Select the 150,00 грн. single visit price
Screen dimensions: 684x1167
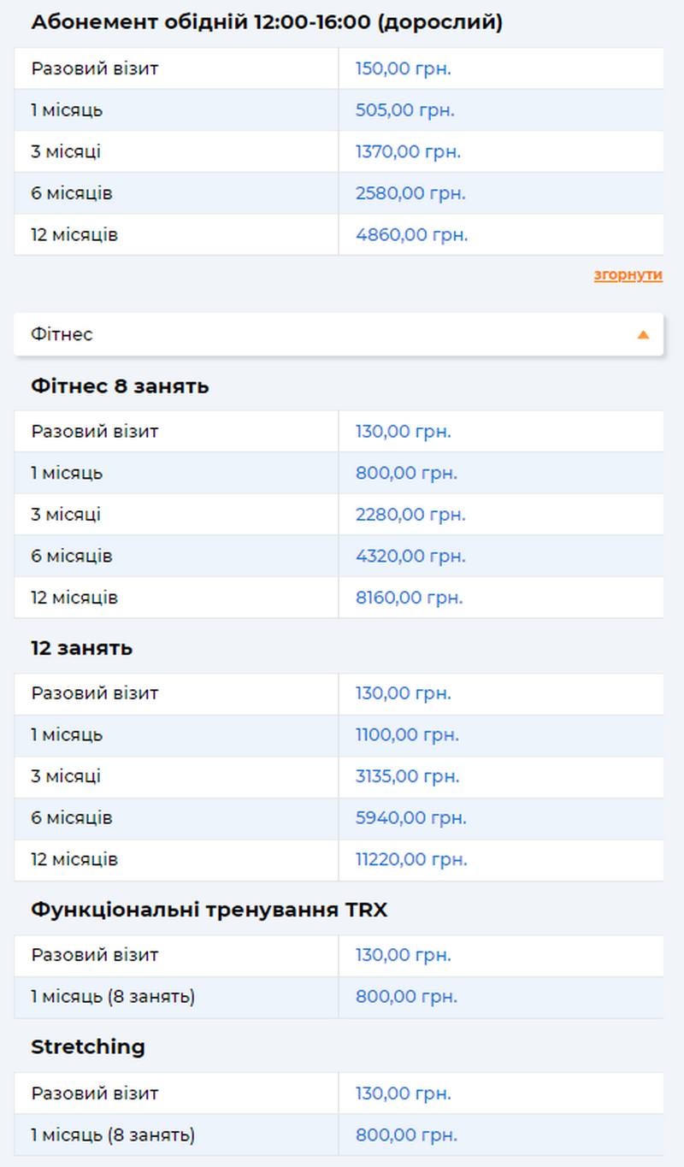[x=403, y=68]
